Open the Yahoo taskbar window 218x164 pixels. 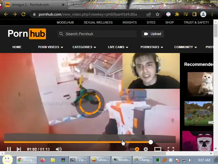(x=100, y=160)
